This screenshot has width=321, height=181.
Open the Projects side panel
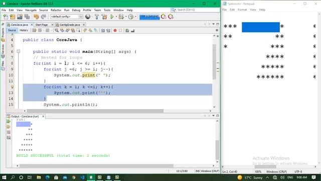pyautogui.click(x=3, y=35)
